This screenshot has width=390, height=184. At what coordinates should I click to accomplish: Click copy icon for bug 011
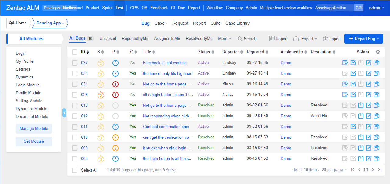click(x=377, y=127)
